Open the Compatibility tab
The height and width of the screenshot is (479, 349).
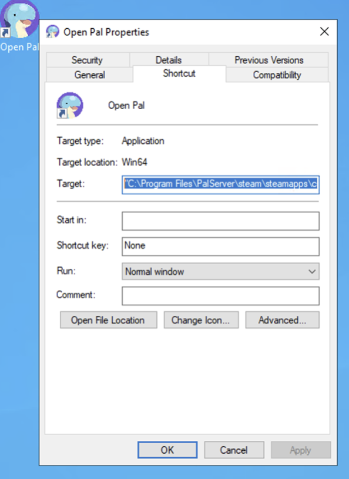[277, 75]
